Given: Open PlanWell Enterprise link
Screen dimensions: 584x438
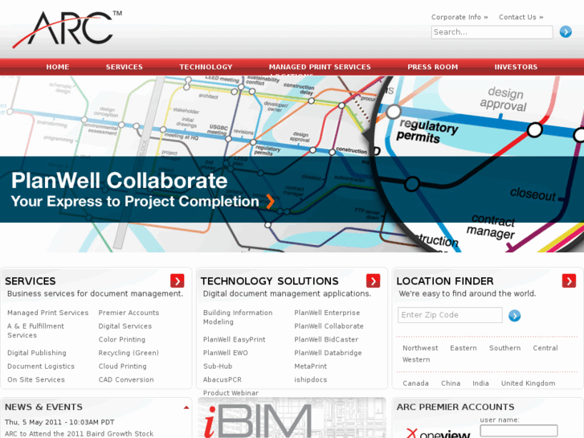Looking at the screenshot, I should [x=327, y=313].
